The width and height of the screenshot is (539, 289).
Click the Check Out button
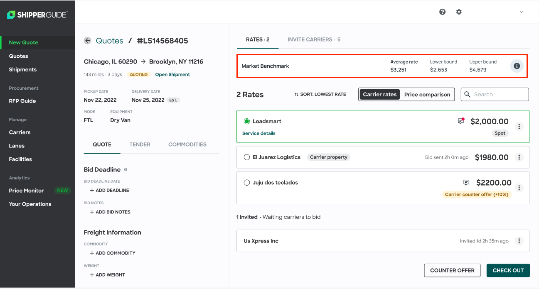click(x=508, y=270)
